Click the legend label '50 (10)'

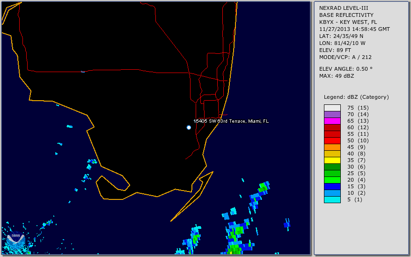click(x=358, y=140)
